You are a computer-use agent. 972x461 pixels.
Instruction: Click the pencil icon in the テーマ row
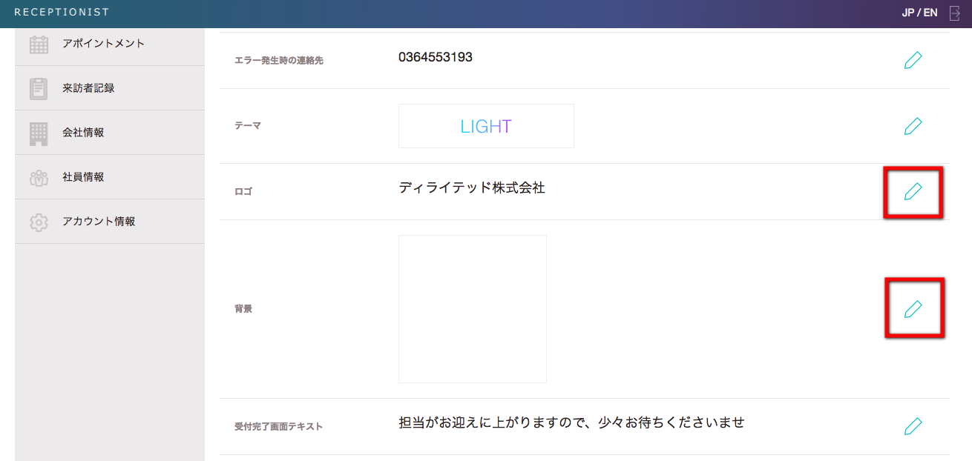[913, 126]
